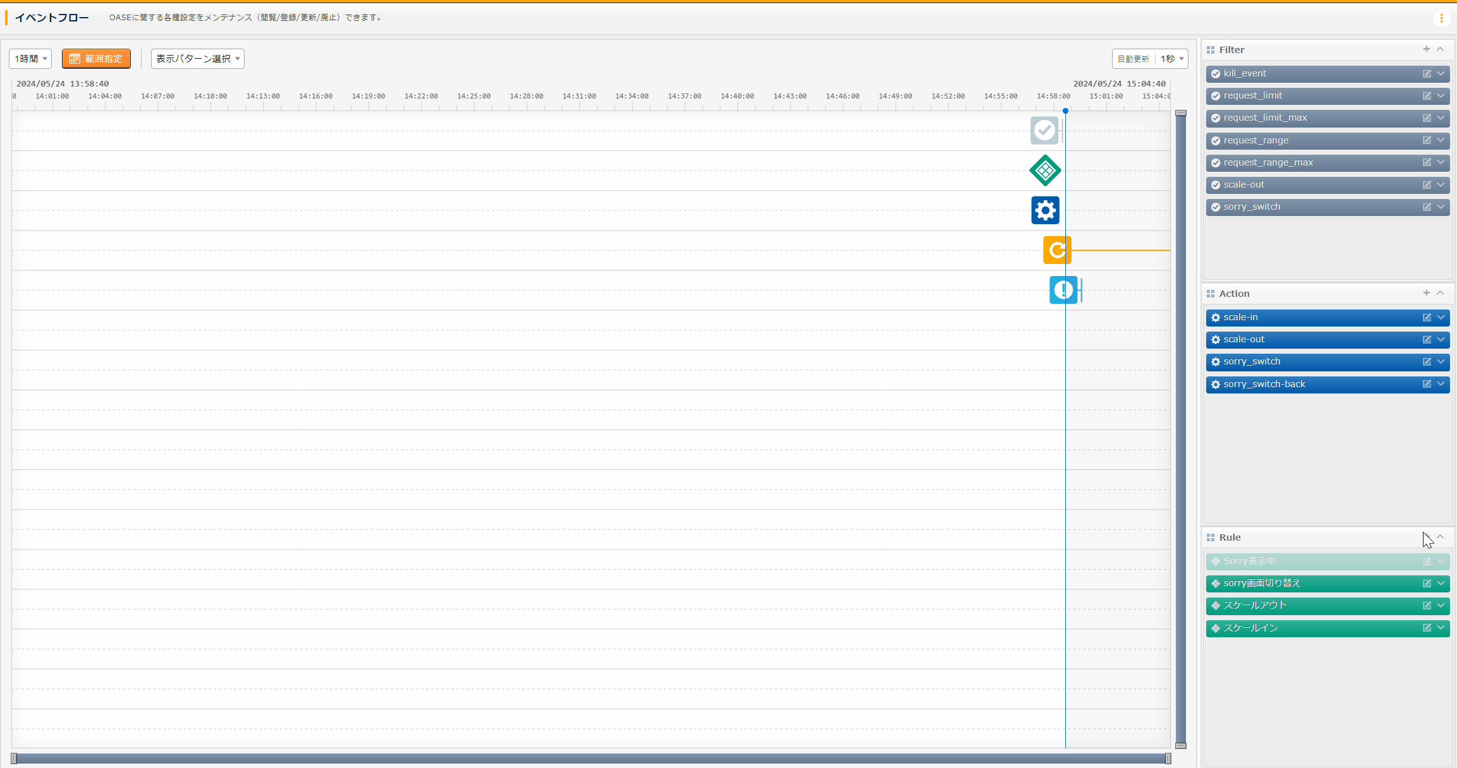1457x768 pixels.
Task: Click the green diamond rule icon in timeline
Action: click(1045, 171)
